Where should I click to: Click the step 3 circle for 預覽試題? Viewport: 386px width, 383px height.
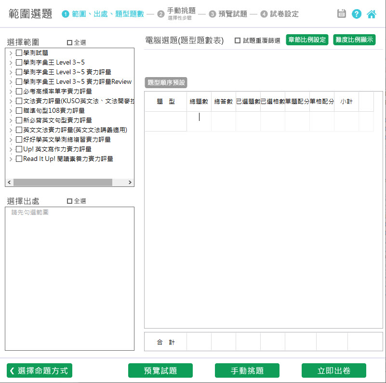point(213,14)
